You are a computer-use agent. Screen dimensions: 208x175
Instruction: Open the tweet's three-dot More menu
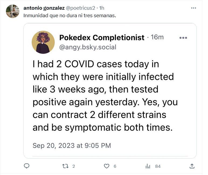tap(193, 8)
